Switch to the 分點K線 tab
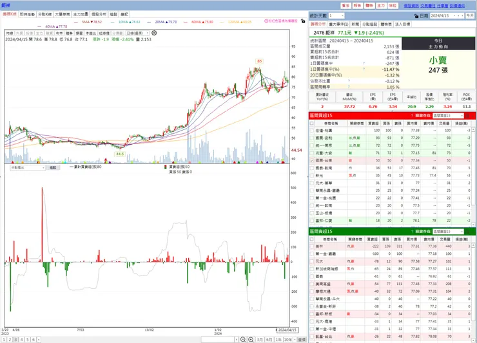The width and height of the screenshot is (477, 343). (x=44, y=14)
